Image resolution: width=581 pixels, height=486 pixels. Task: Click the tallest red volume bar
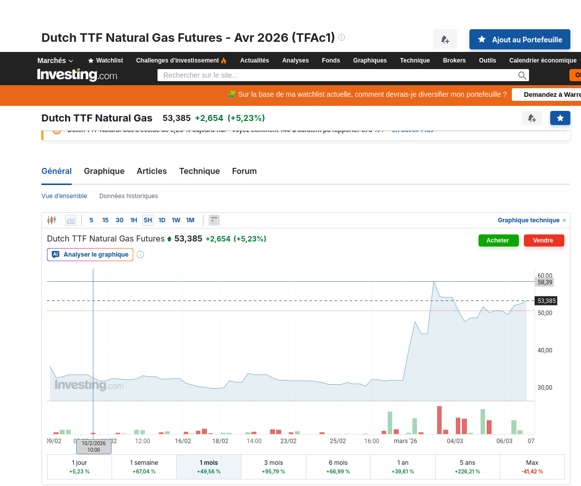click(x=440, y=420)
